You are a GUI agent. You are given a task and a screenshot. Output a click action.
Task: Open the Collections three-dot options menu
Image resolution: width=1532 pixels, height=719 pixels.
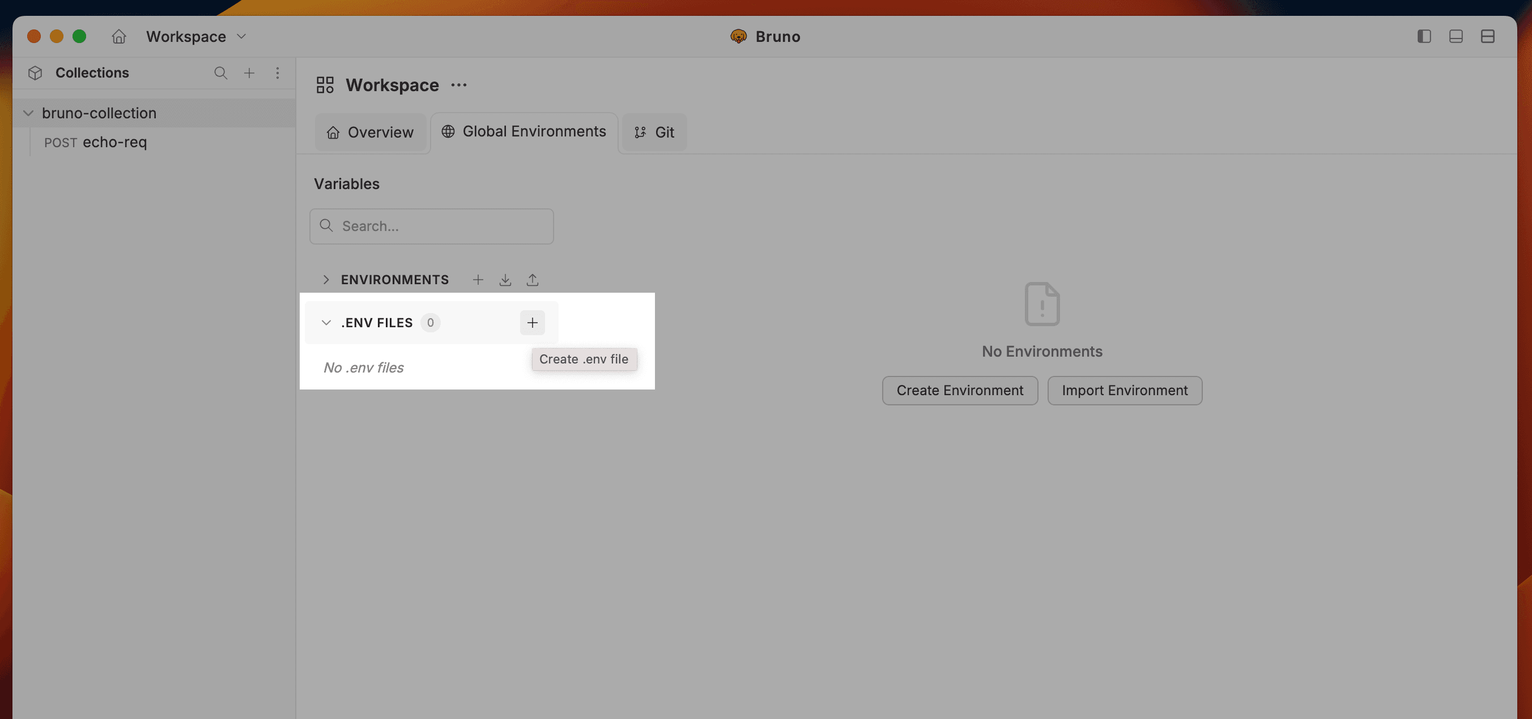(278, 72)
